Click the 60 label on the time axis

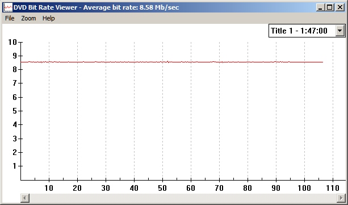coord(191,188)
